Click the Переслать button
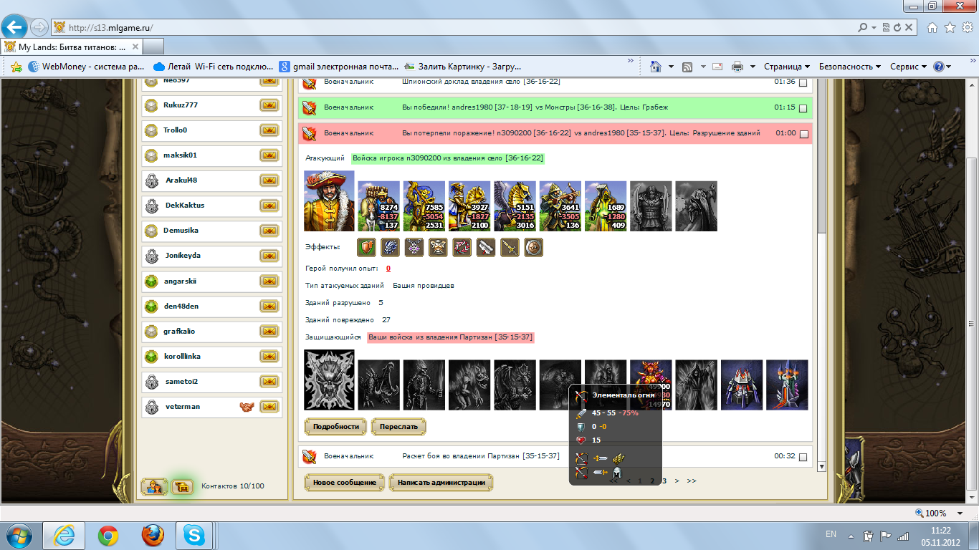This screenshot has height=550, width=979. tap(398, 426)
